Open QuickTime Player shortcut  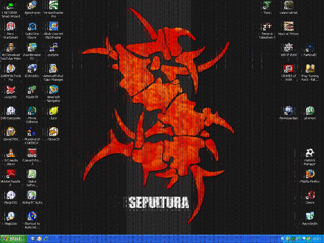point(32,31)
